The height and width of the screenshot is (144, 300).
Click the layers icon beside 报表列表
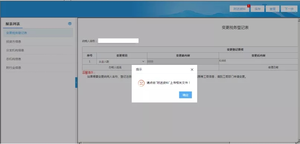point(70,24)
